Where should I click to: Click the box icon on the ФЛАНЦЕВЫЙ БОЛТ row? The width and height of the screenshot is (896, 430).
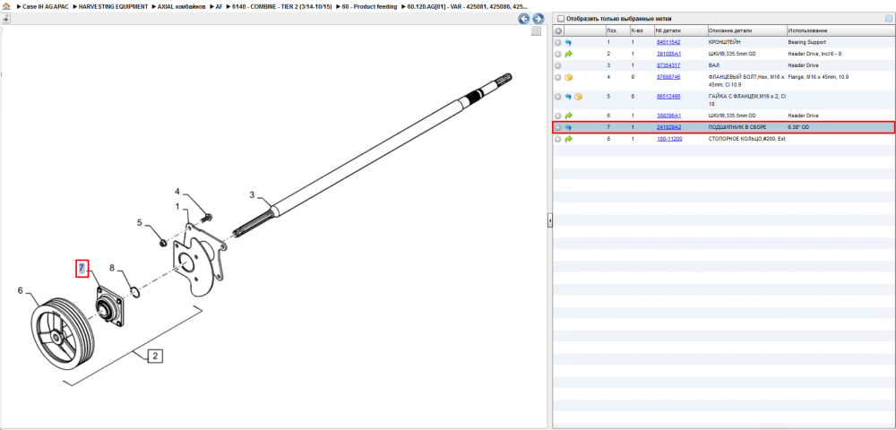(x=568, y=77)
